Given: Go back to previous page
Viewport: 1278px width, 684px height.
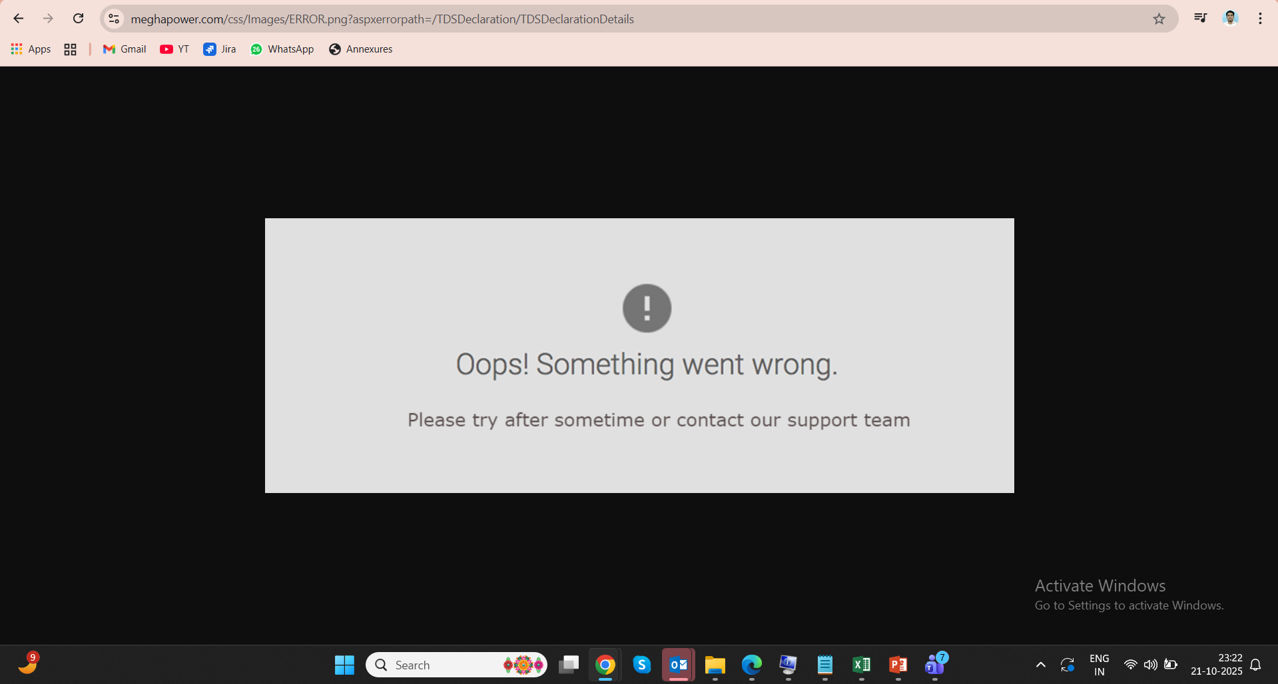Looking at the screenshot, I should pos(19,19).
